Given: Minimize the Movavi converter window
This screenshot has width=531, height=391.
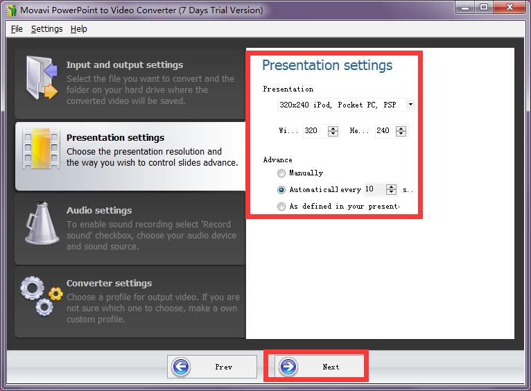Looking at the screenshot, I should (465, 8).
